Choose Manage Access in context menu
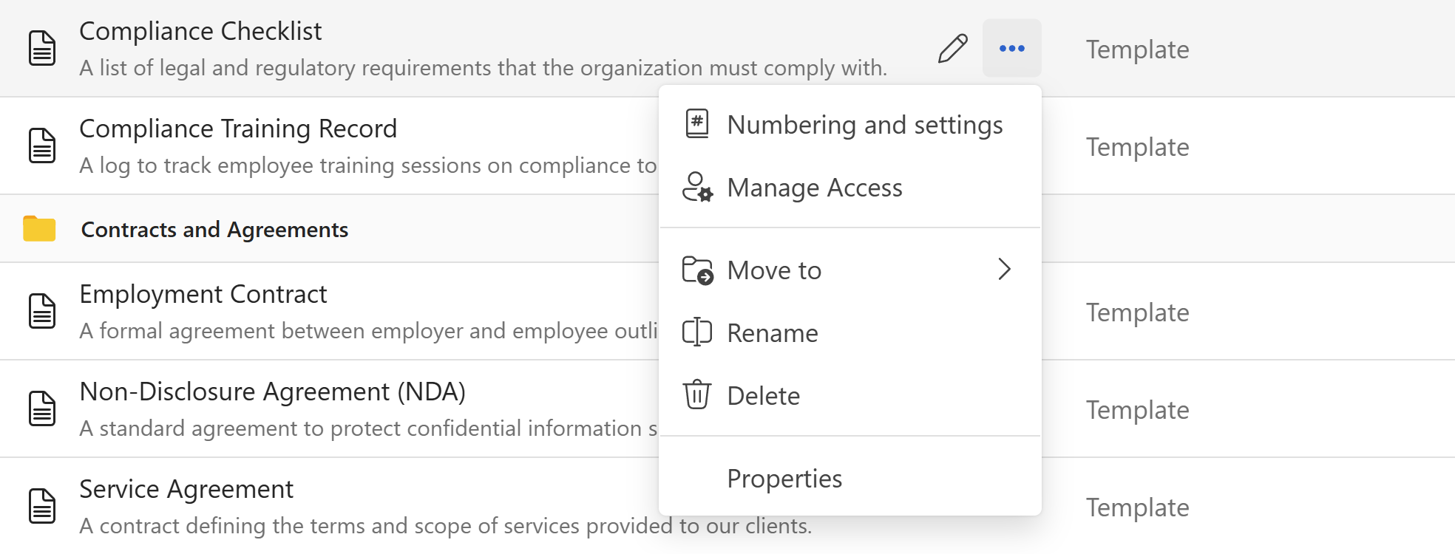 click(850, 187)
